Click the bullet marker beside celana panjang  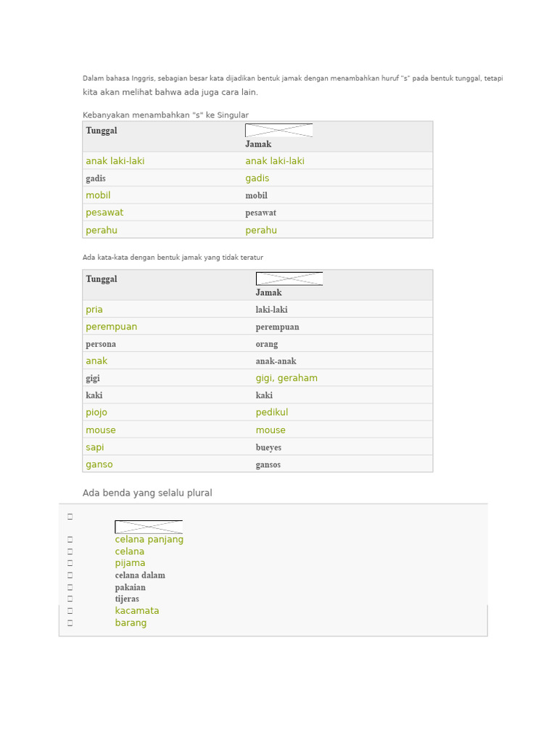[x=70, y=540]
